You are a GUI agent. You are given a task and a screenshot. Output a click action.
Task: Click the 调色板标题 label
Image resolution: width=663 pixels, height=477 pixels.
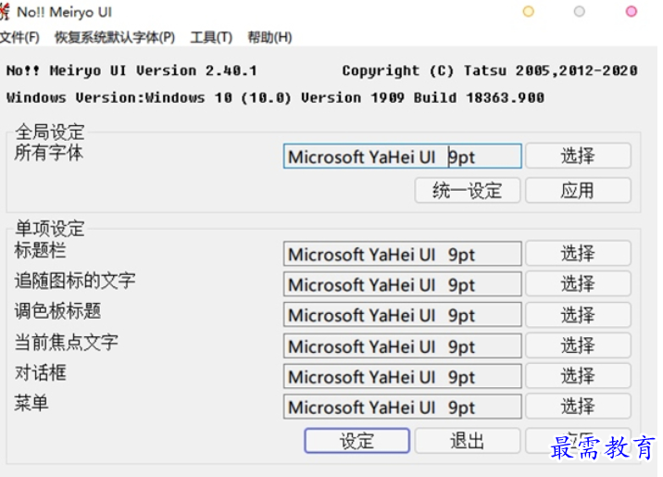pyautogui.click(x=57, y=311)
